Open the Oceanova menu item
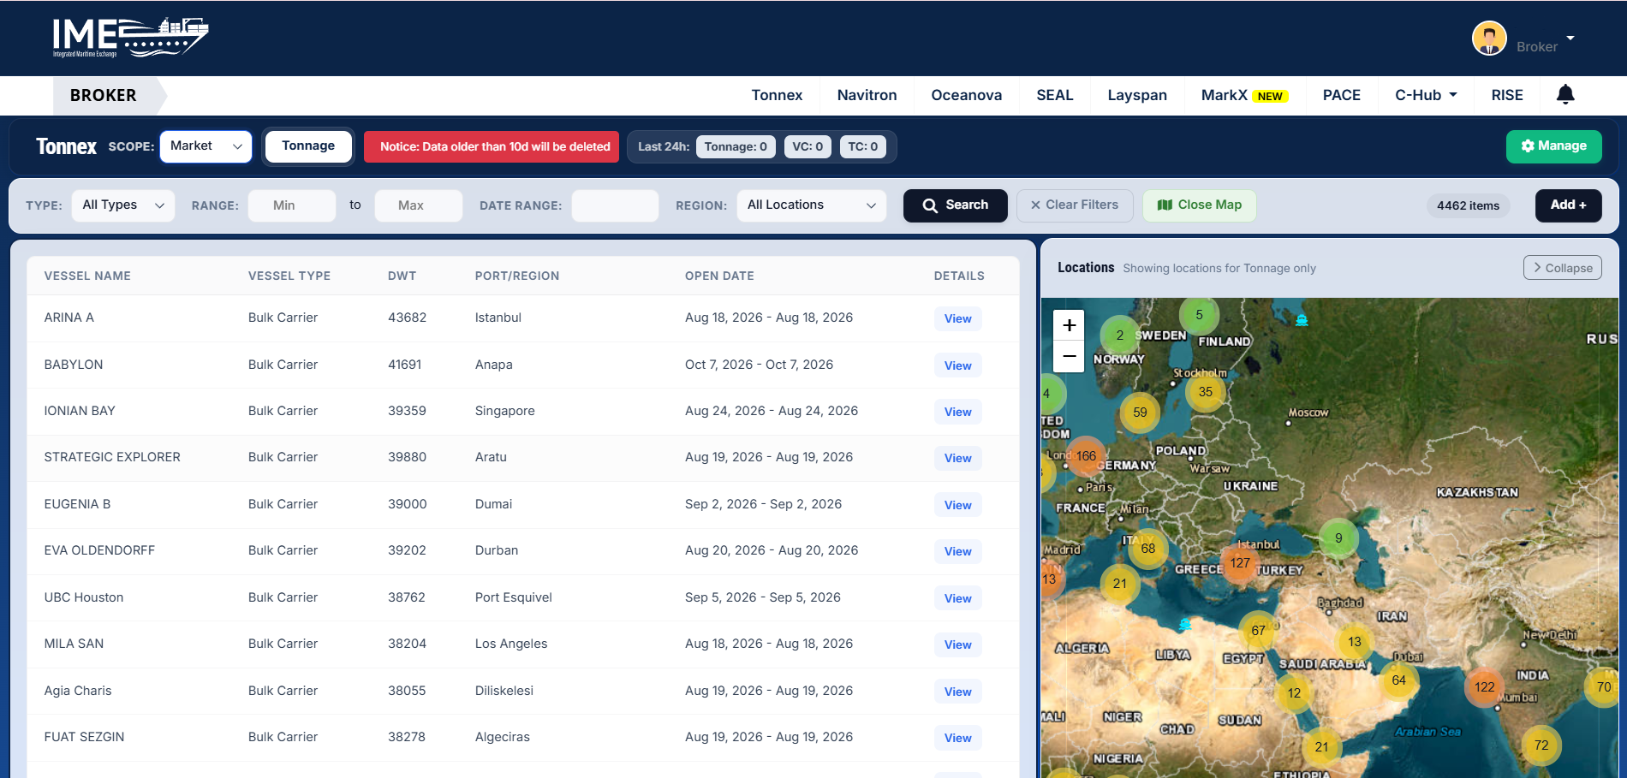1627x778 pixels. click(x=966, y=95)
